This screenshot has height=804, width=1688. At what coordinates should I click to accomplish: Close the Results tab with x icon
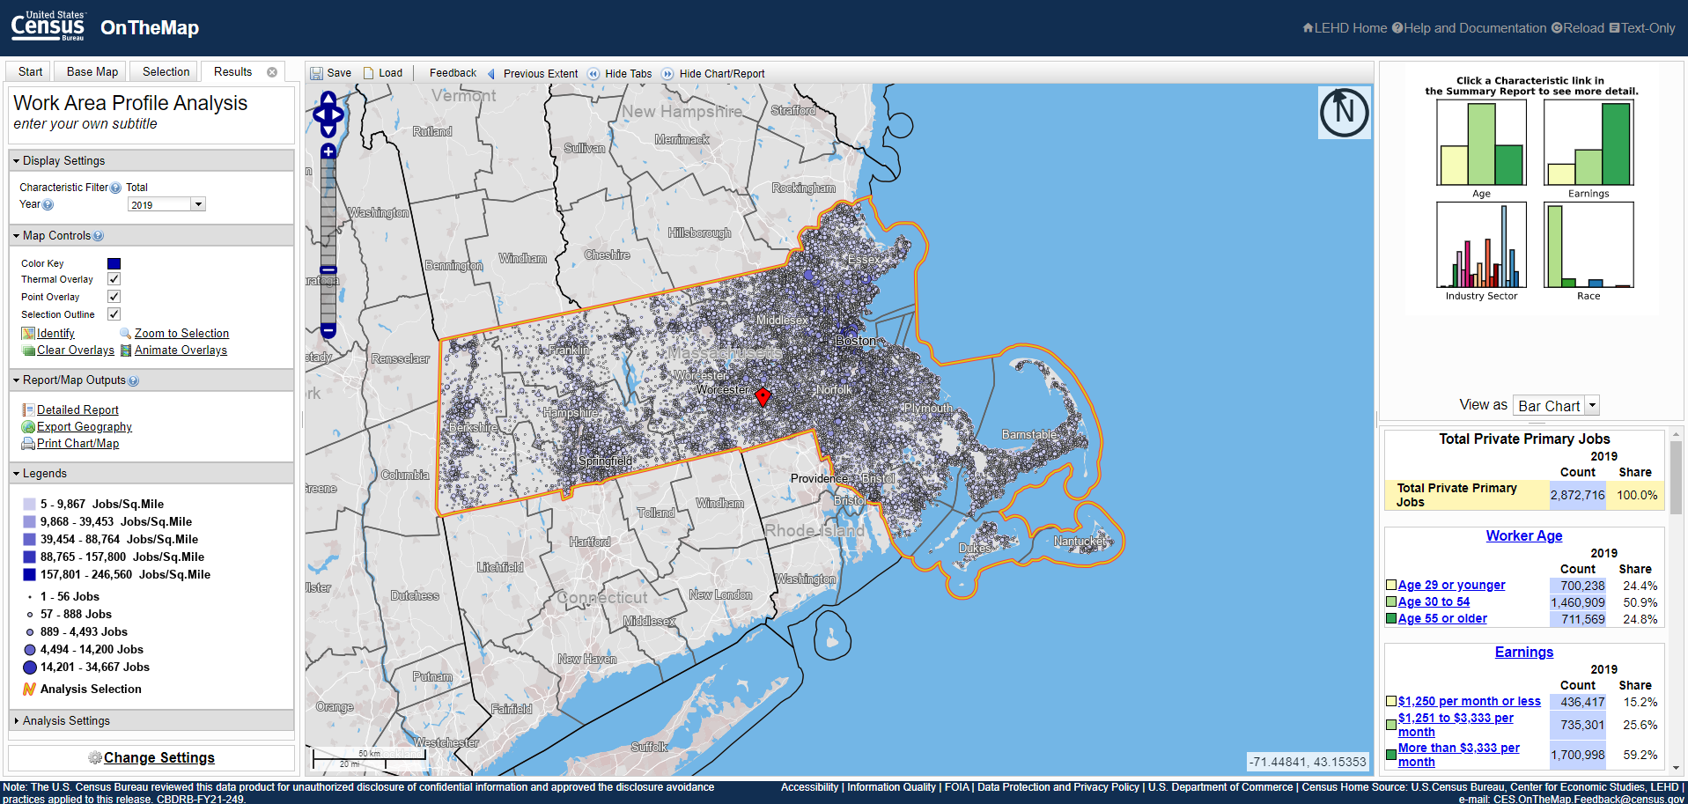click(272, 72)
